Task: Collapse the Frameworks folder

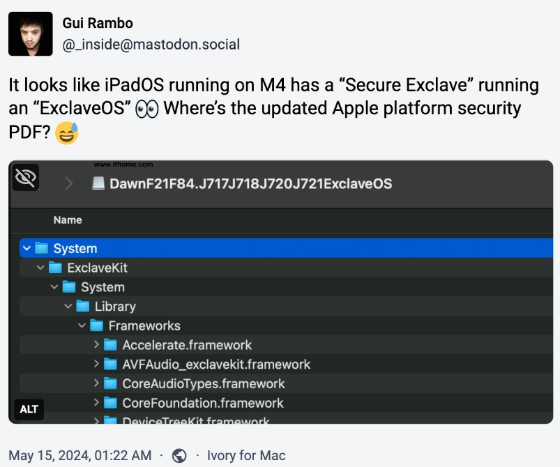Action: coord(82,326)
